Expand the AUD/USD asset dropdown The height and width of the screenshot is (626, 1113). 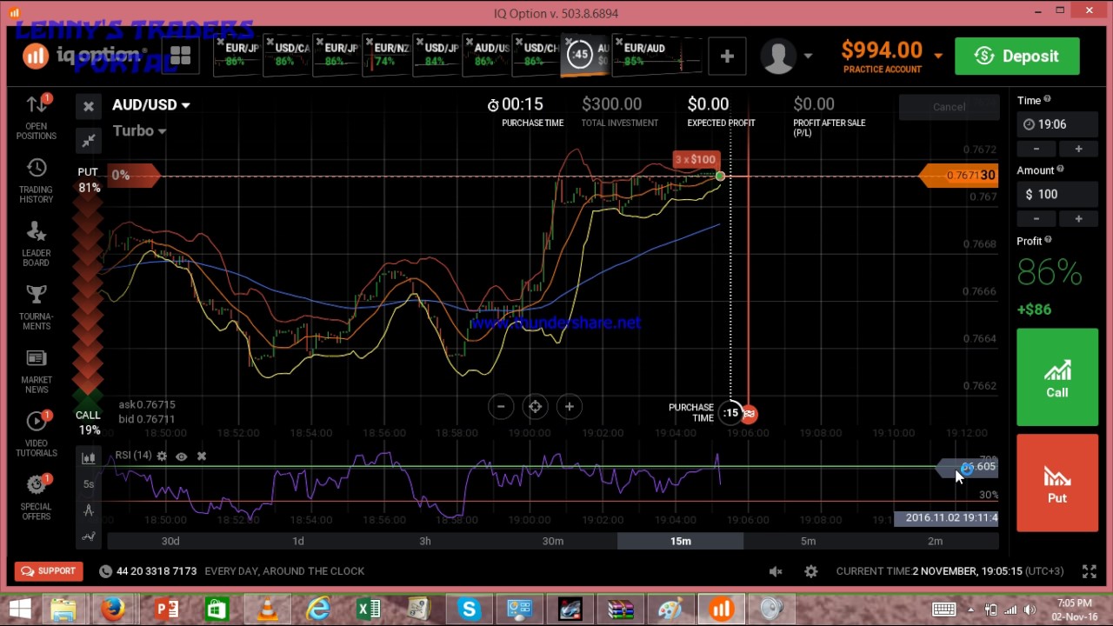click(x=151, y=105)
